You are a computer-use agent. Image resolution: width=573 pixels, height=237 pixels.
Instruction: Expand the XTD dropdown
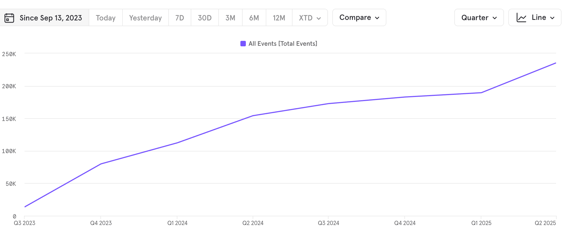point(310,18)
